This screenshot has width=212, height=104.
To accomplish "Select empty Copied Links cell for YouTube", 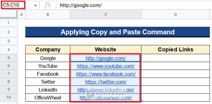I will [x=176, y=66].
